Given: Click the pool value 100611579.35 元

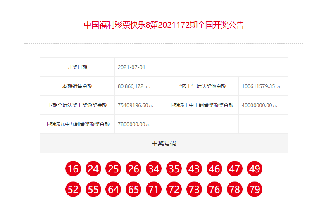Looking at the screenshot, I should tap(262, 86).
